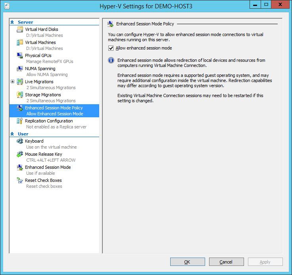Click the Storage Migrations icon

20,95
